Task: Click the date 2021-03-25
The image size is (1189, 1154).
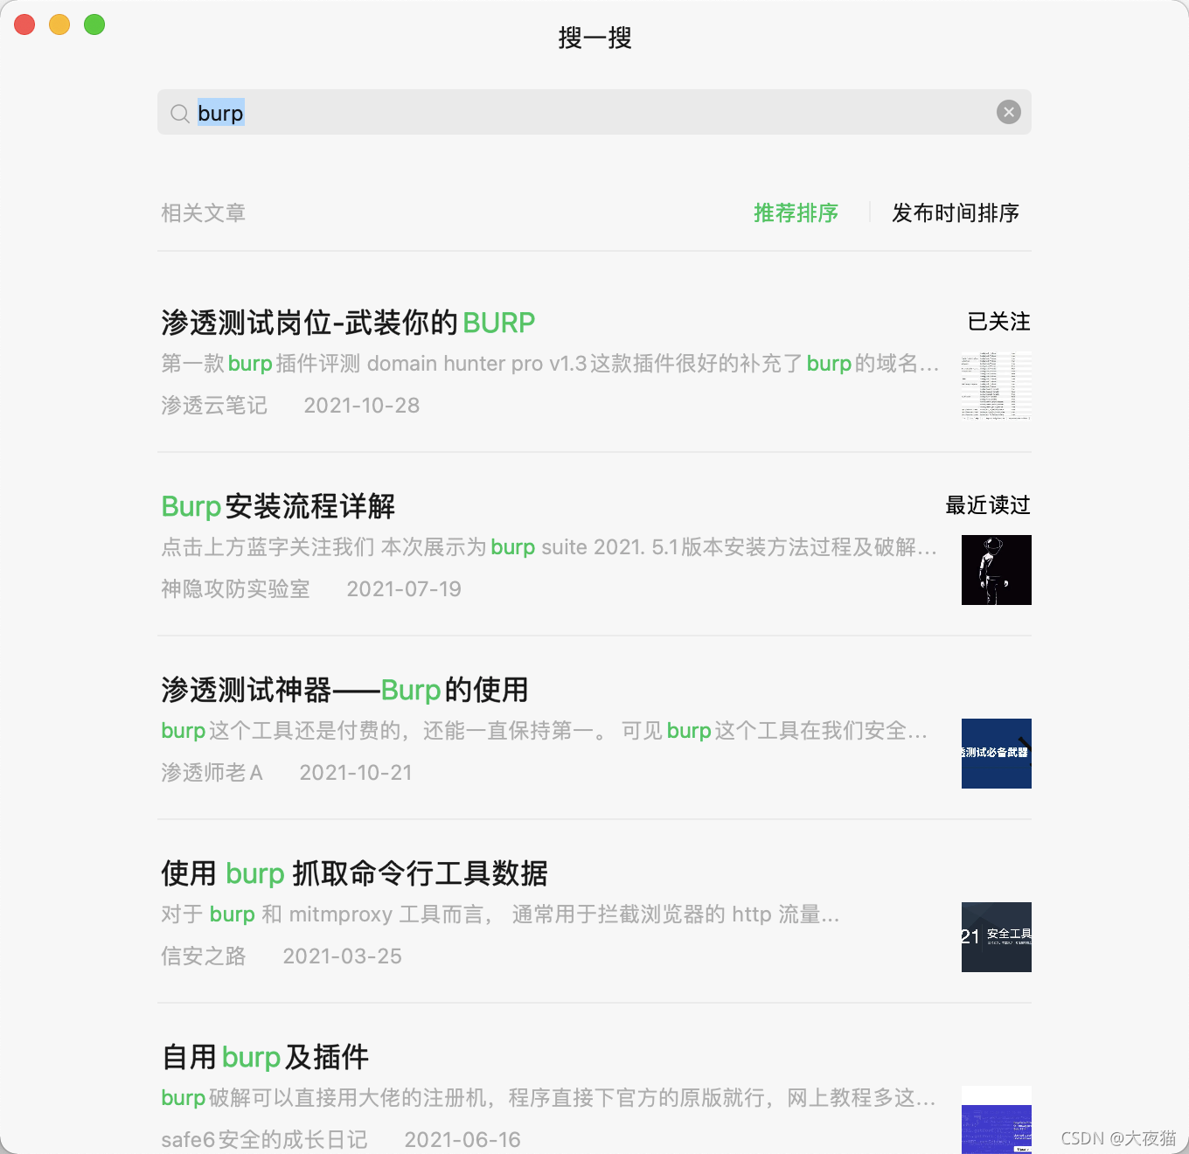Action: (343, 956)
